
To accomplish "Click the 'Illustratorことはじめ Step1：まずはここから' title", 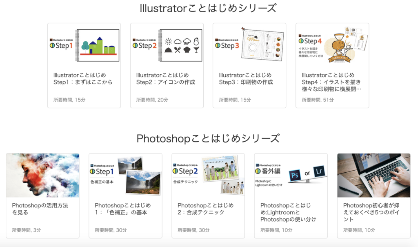I will [x=82, y=79].
